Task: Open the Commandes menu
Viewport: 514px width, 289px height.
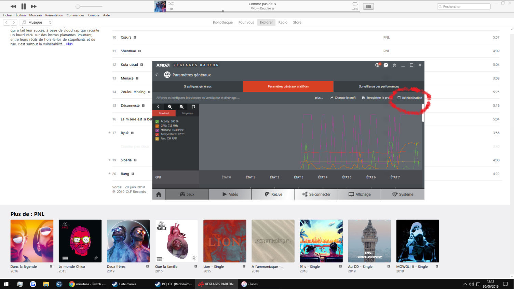Action: [76, 15]
